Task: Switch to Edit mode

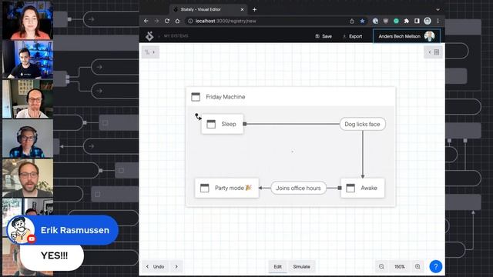Action: [277, 267]
